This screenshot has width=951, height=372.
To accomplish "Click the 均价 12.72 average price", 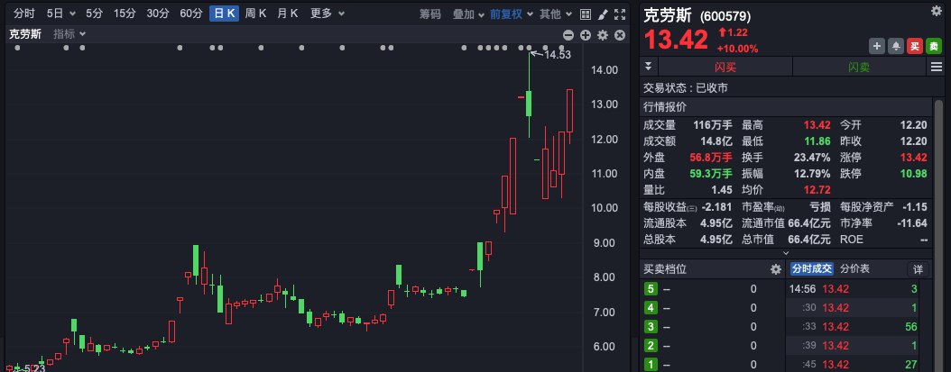I will coord(817,190).
